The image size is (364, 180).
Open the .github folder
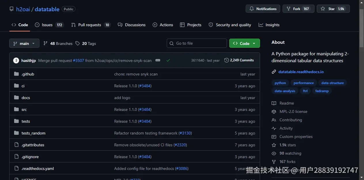pos(28,74)
